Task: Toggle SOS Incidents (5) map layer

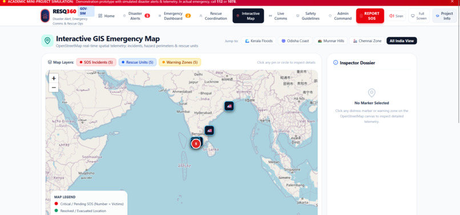Action: tap(96, 63)
